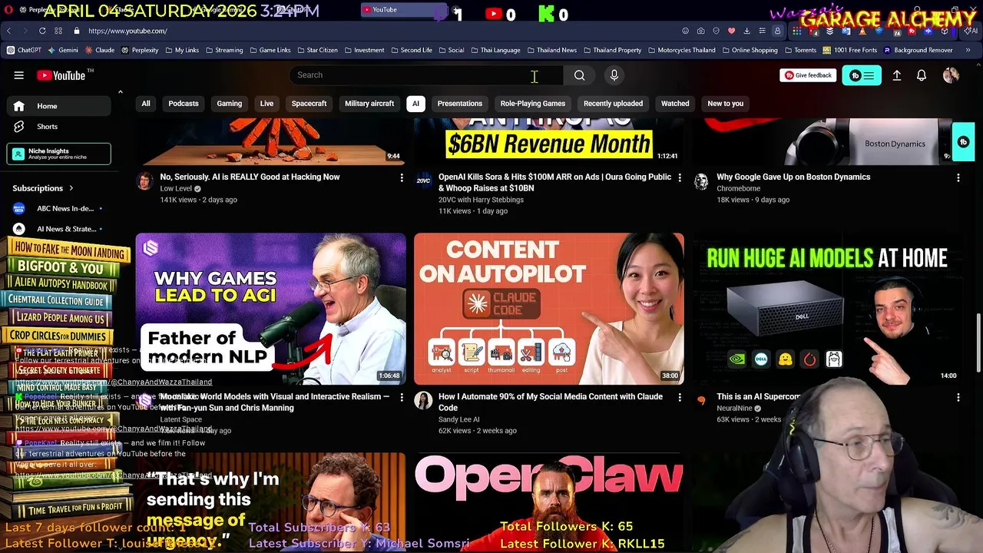Visit 20VC with Harry Stebbings channel
This screenshot has height=553, width=983.
point(481,200)
